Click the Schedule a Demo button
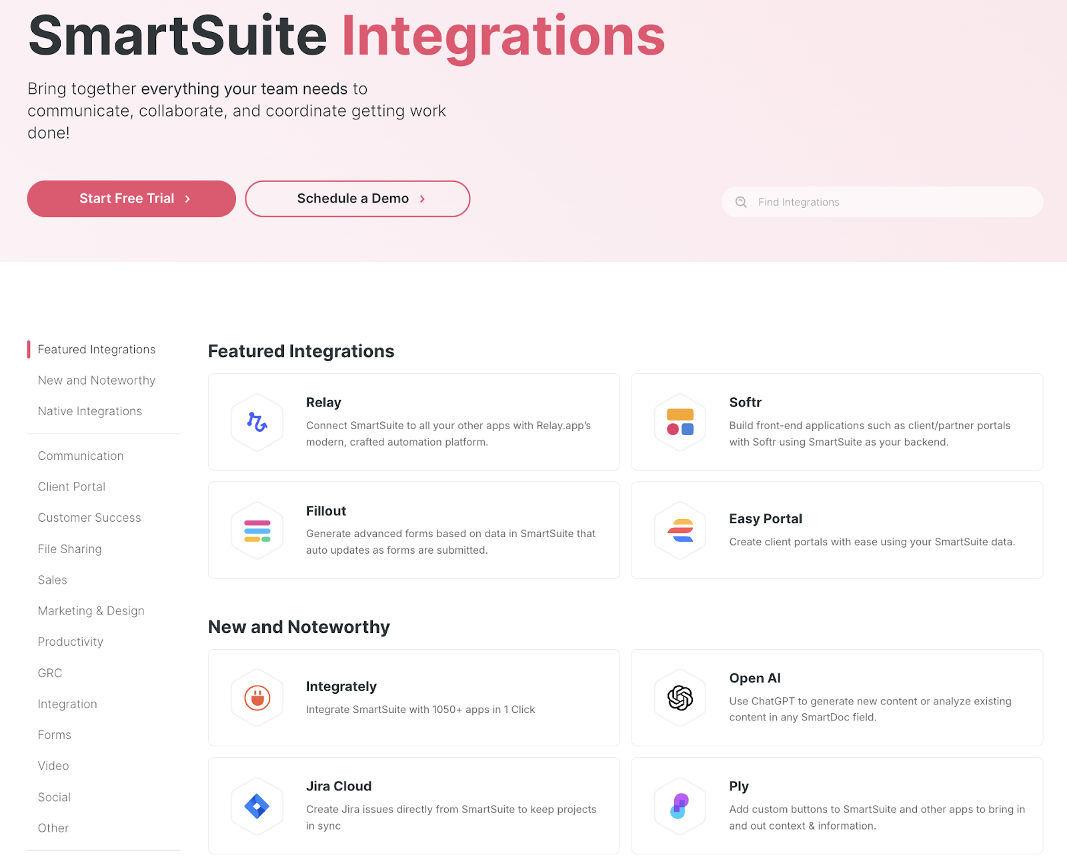 (357, 199)
